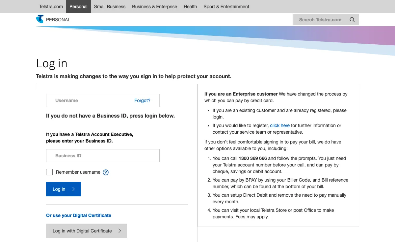Image resolution: width=395 pixels, height=242 pixels.
Task: Navigate to Business & Enterprise
Action: click(154, 7)
